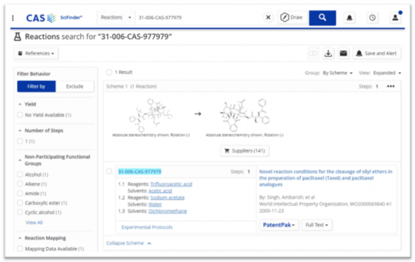Open the three-dot scheme options menu
The height and width of the screenshot is (262, 415).
click(x=391, y=87)
